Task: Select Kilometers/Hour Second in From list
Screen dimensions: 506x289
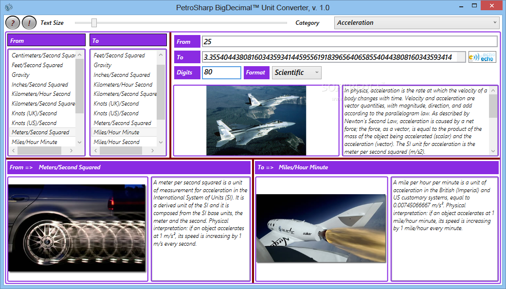Action: 43,94
